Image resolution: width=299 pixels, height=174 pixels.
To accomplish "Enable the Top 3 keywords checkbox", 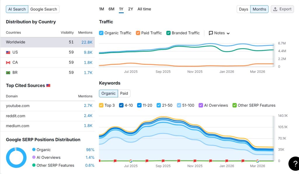I will (x=100, y=105).
